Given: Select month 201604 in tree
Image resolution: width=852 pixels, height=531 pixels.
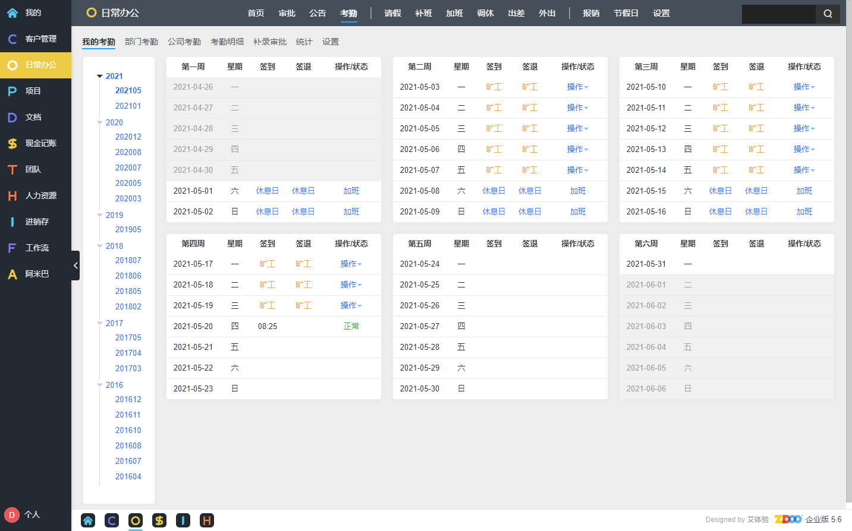Looking at the screenshot, I should [128, 476].
